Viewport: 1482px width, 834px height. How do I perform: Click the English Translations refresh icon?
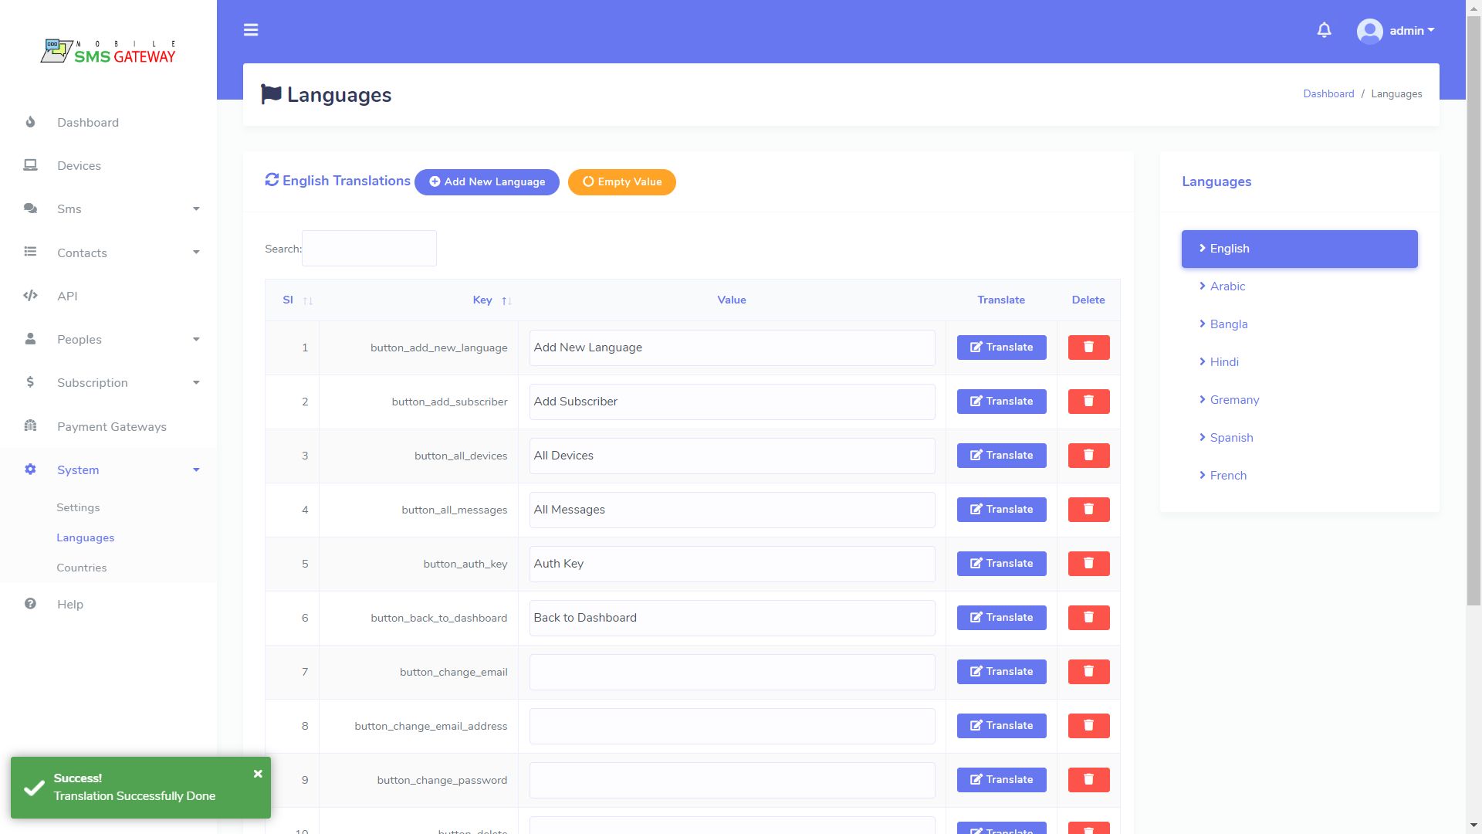[272, 180]
